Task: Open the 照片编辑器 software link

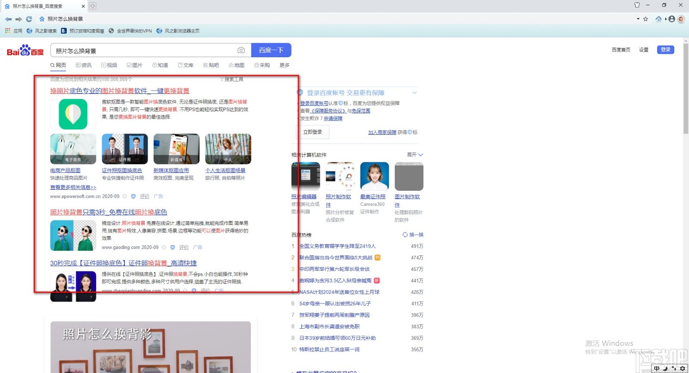Action: (304, 197)
